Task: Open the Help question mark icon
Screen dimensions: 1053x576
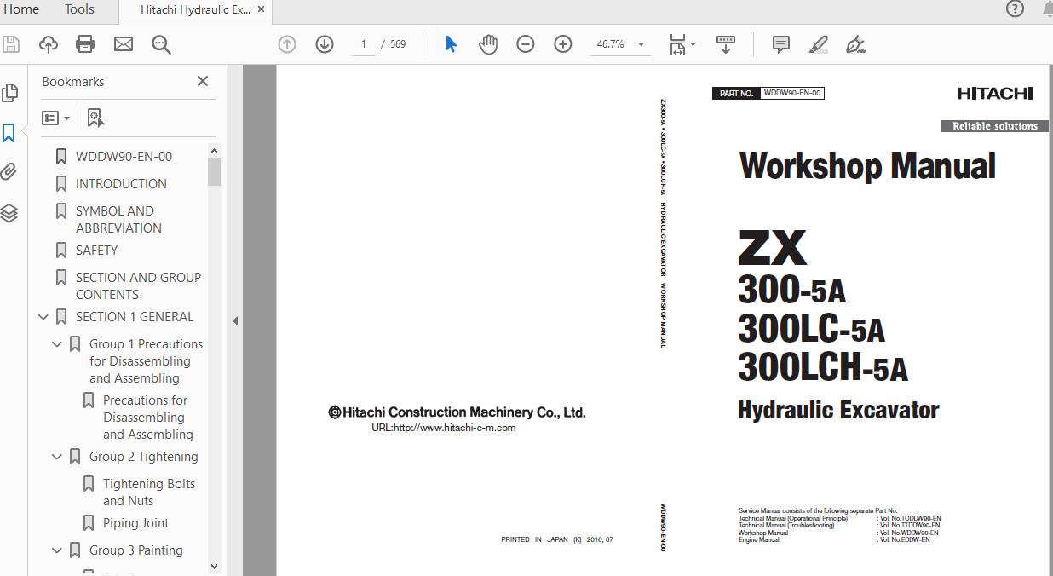Action: pos(1015,9)
